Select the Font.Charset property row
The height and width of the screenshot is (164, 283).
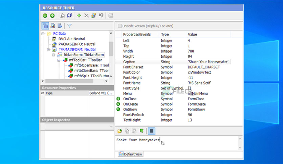click(x=173, y=67)
